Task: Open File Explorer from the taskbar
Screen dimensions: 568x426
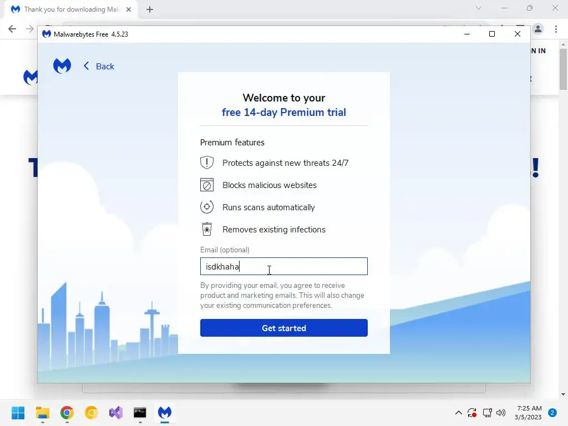Action: (42, 413)
